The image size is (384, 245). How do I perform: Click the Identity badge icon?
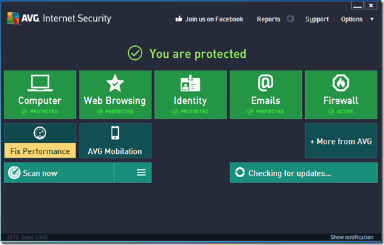click(190, 83)
